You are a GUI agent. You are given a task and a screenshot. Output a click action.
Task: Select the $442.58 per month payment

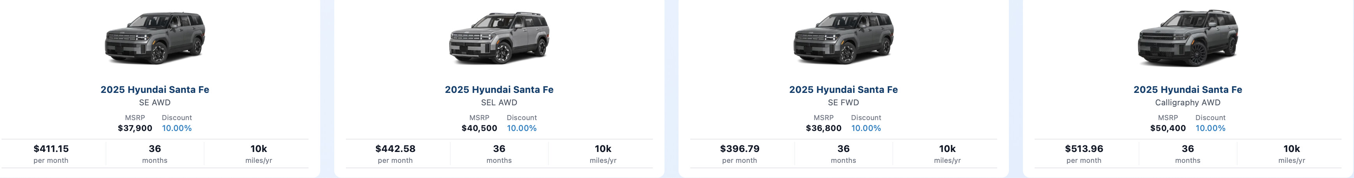395,154
